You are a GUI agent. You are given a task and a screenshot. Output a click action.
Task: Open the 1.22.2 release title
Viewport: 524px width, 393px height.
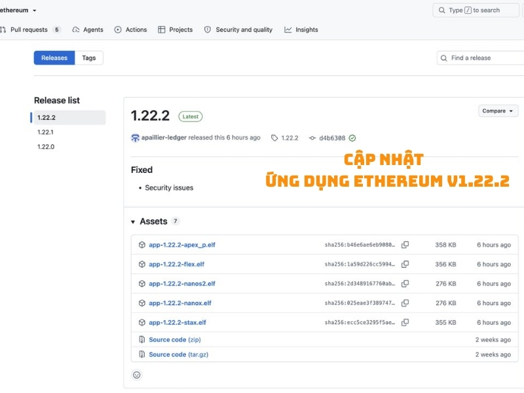tap(151, 116)
